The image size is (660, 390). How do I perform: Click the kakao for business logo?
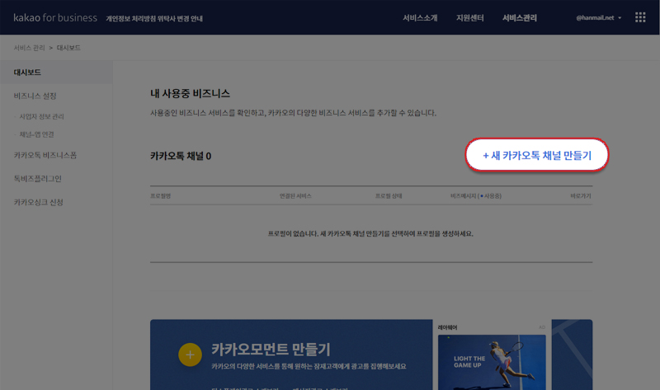click(55, 17)
